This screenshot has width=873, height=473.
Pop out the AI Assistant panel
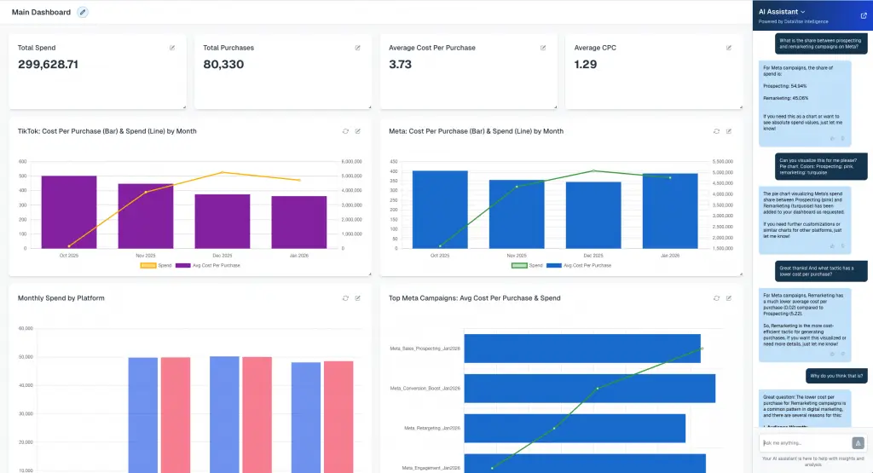coord(864,14)
